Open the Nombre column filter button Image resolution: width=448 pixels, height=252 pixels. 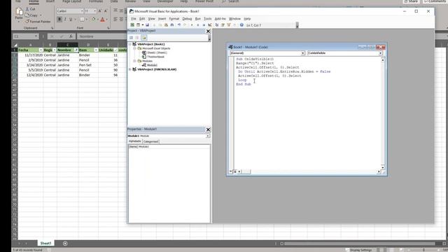pos(76,50)
